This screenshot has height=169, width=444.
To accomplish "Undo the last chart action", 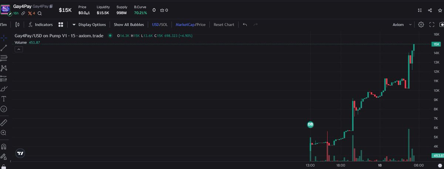I will point(245,25).
